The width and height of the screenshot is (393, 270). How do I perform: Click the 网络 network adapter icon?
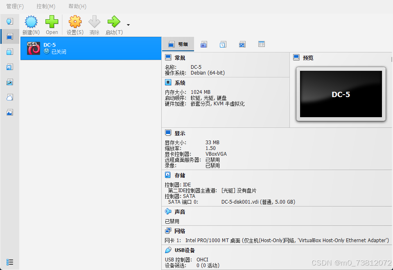coord(168,231)
